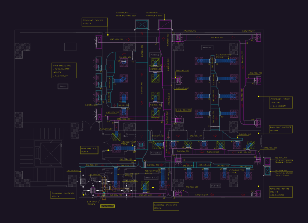
Task: Select the return air riser shaft at roof
Action: tap(166, 25)
